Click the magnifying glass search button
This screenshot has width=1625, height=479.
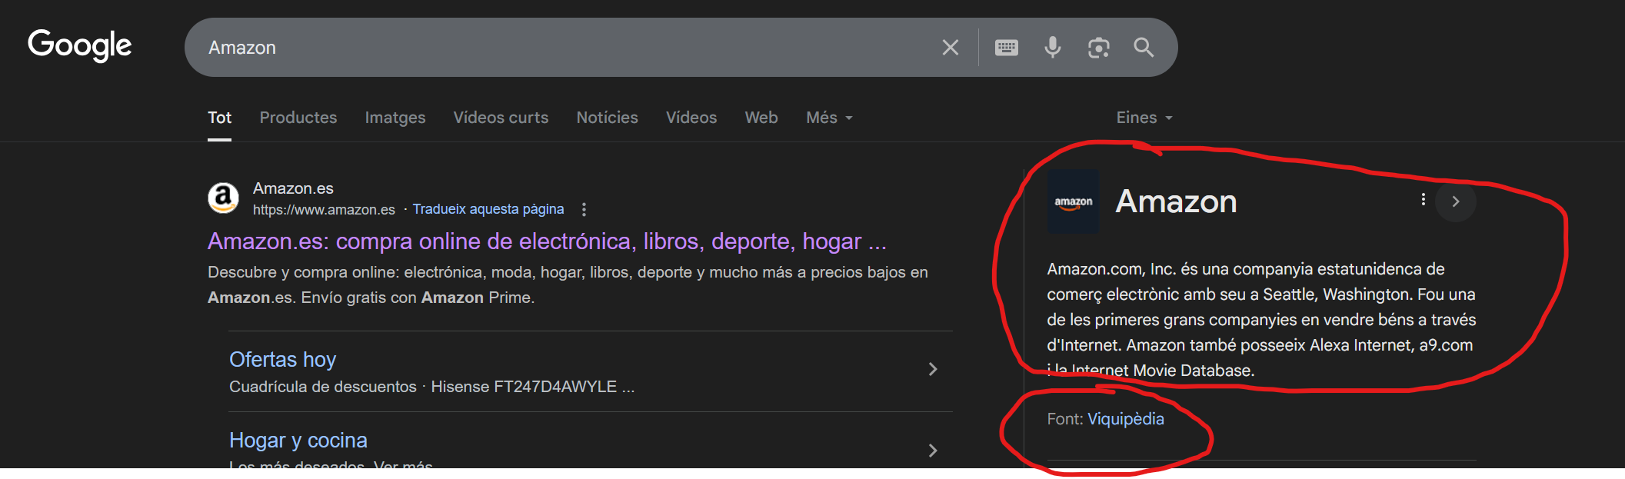click(1144, 48)
